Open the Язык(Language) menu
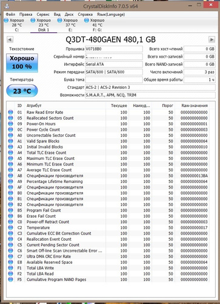Screen dimensions: 220x304 (111, 15)
